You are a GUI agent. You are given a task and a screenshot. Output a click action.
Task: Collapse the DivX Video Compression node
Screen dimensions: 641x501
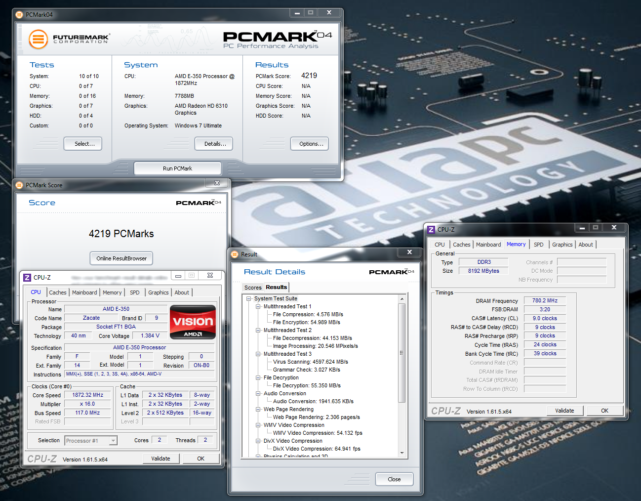click(258, 441)
